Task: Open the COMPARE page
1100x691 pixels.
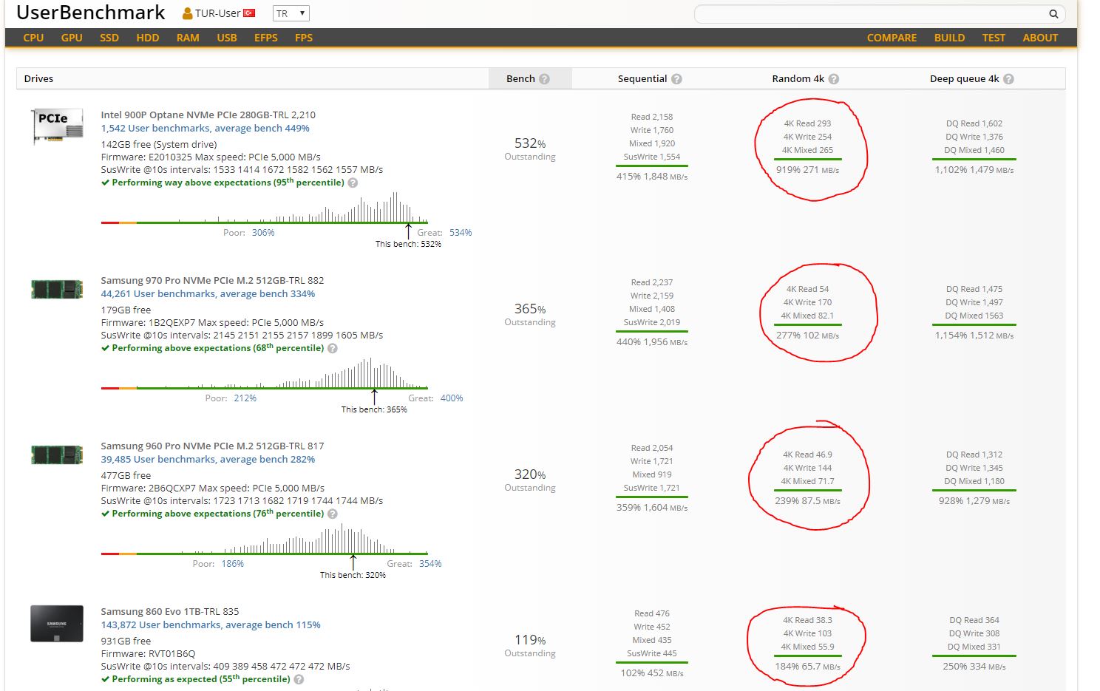Action: (892, 38)
